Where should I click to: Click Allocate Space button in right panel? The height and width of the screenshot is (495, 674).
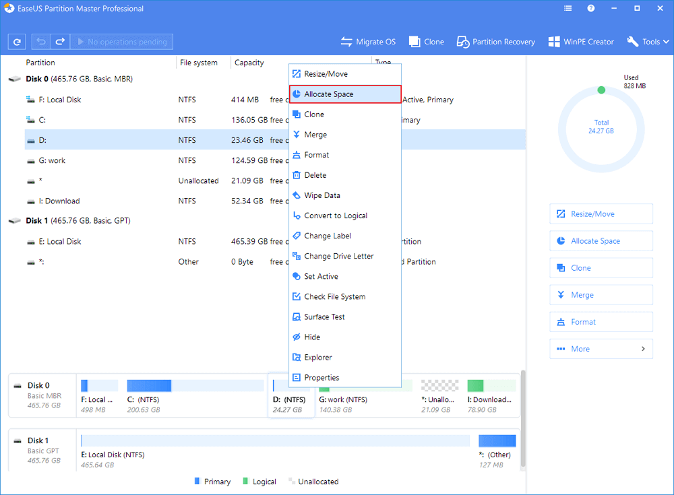(601, 240)
